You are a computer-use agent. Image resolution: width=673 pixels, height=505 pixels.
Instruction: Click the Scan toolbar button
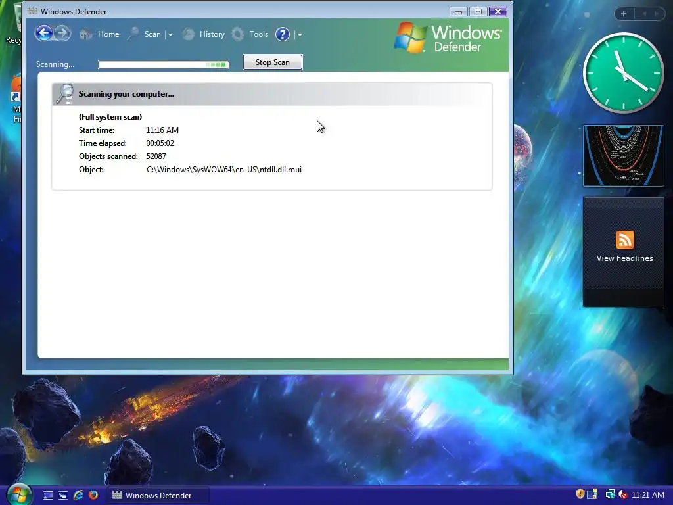coord(145,34)
